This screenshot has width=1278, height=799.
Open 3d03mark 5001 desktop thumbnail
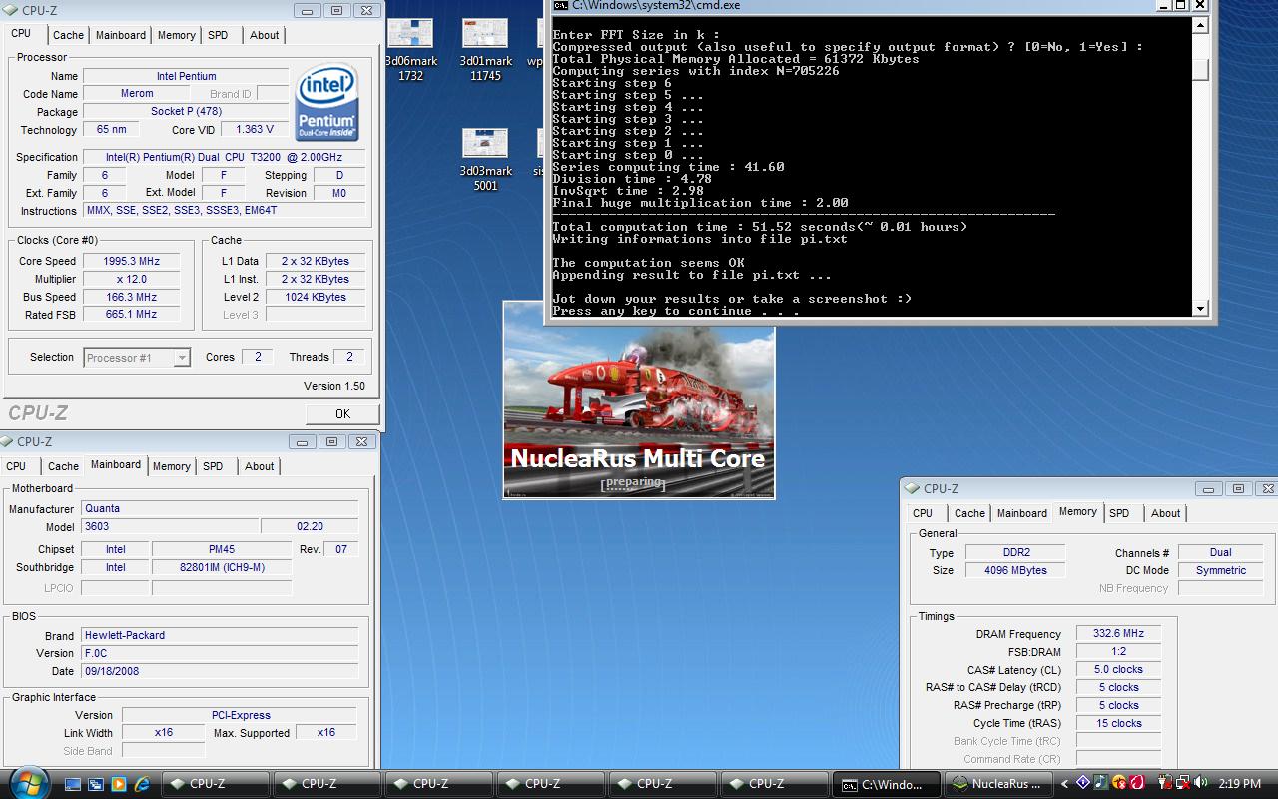[x=485, y=160]
